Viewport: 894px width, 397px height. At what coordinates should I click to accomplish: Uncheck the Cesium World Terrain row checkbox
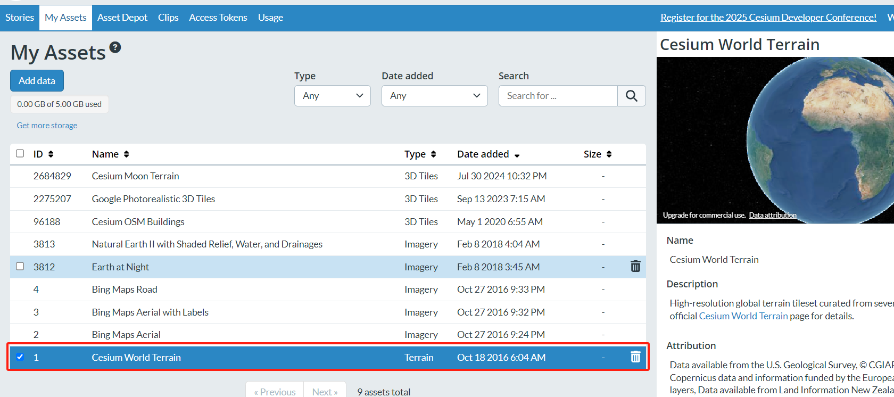[x=20, y=357]
